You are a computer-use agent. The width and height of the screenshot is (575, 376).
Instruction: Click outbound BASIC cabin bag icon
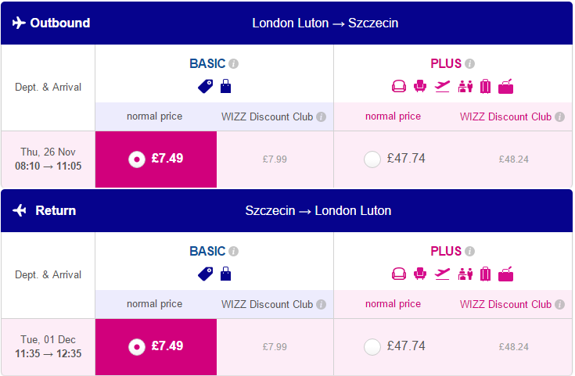pos(225,87)
